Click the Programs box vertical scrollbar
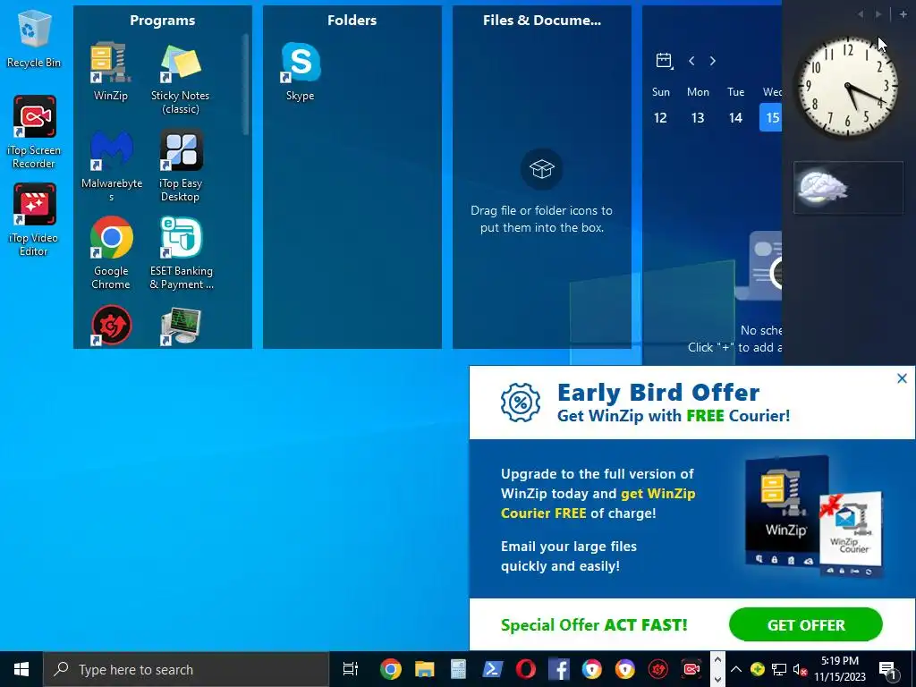Image resolution: width=916 pixels, height=687 pixels. 246,85
